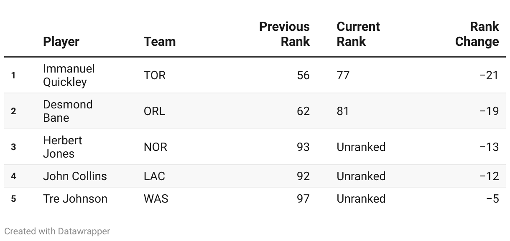Click the Team column header

[160, 42]
